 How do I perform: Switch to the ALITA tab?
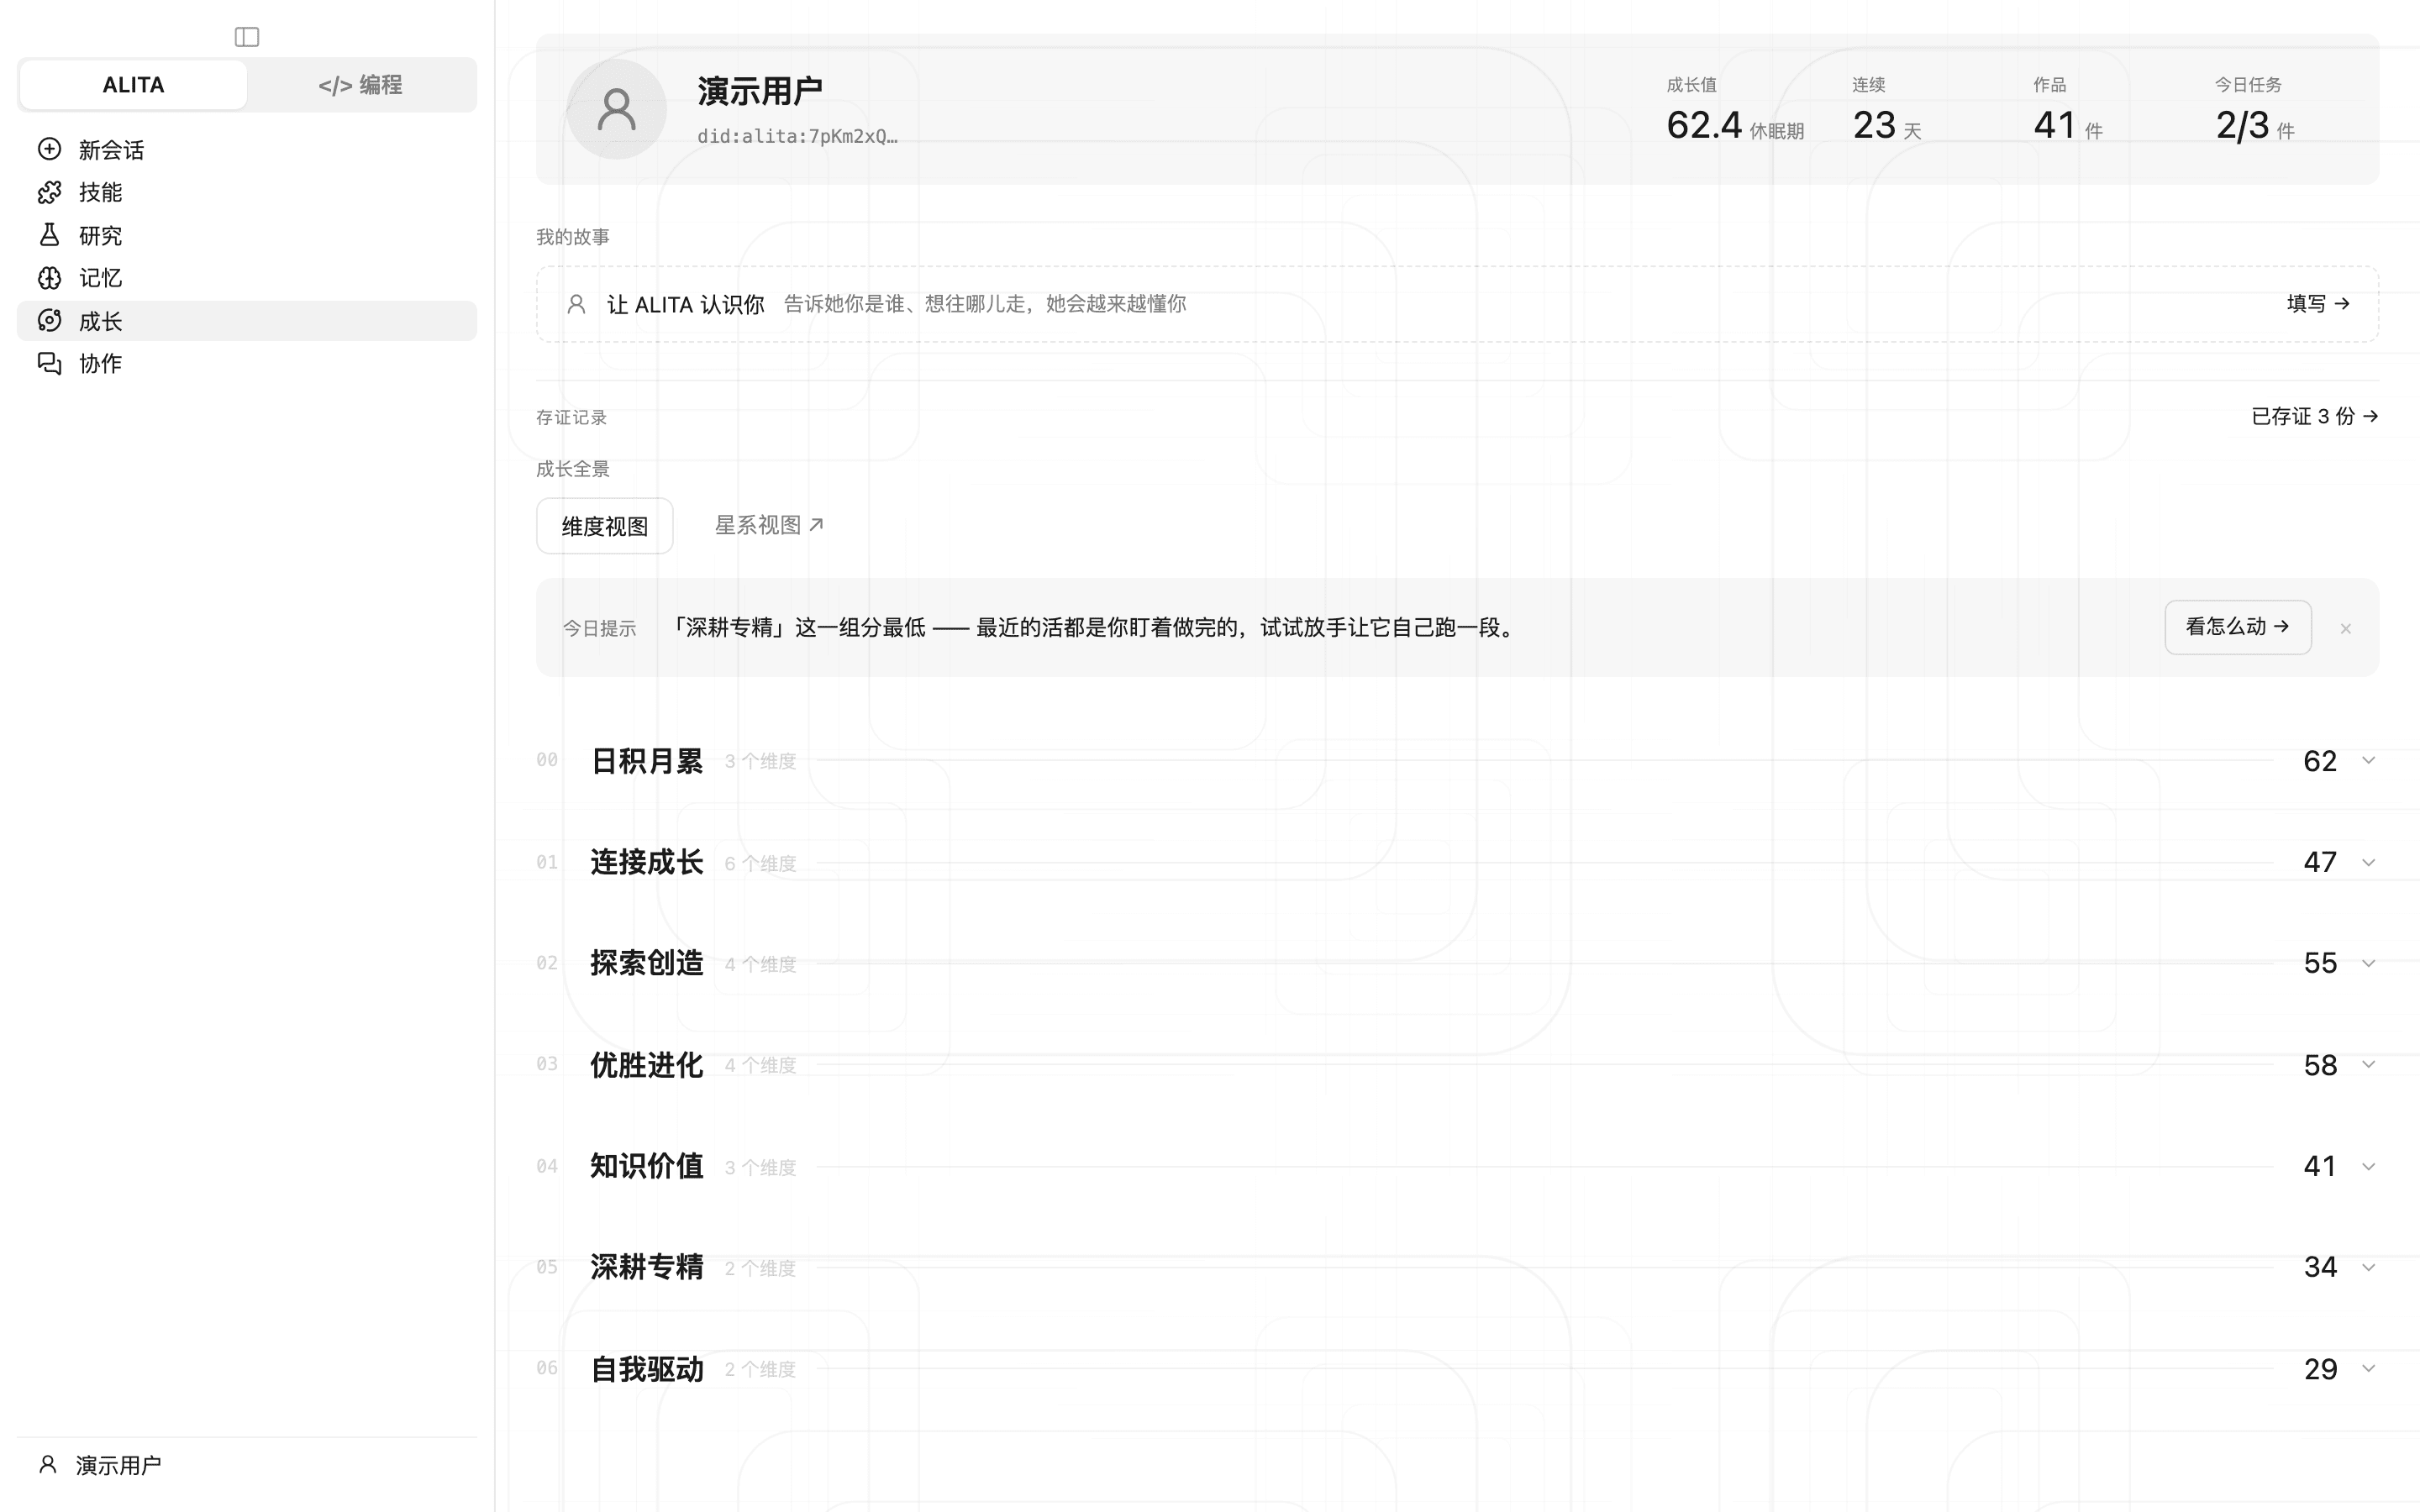point(133,85)
